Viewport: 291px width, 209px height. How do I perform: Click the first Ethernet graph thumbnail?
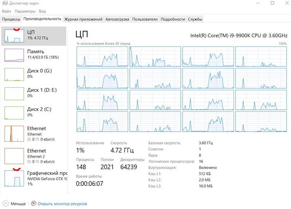14,134
